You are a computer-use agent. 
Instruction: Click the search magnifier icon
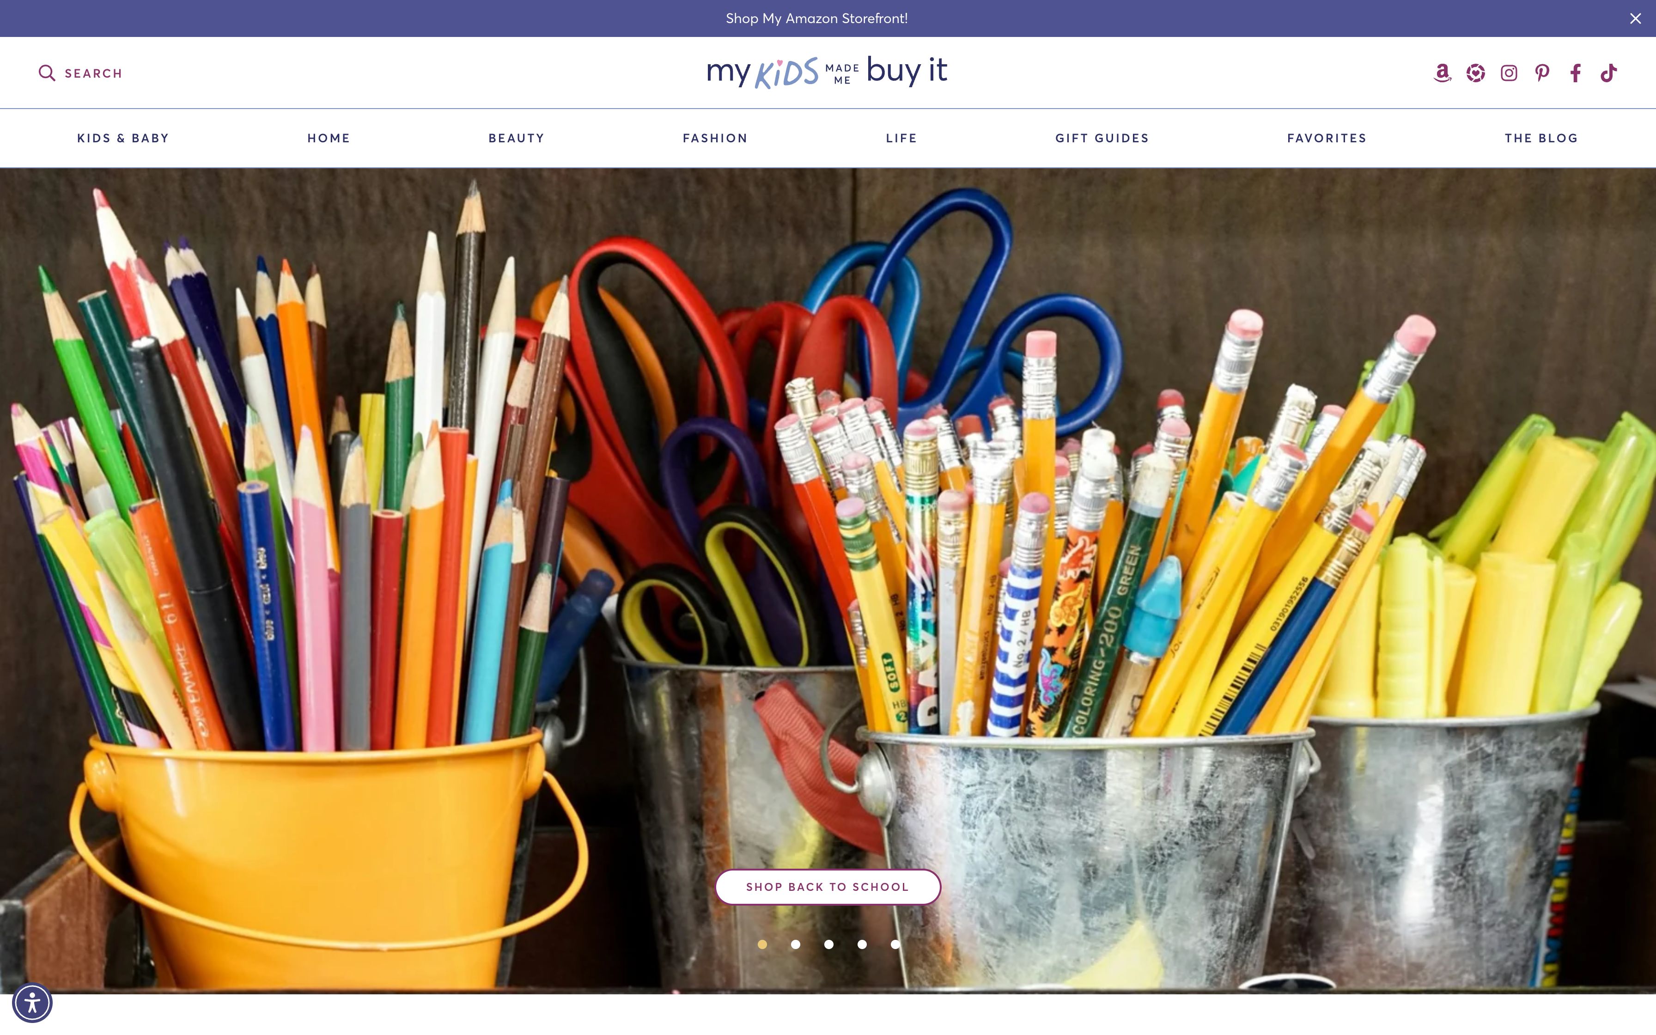tap(47, 73)
